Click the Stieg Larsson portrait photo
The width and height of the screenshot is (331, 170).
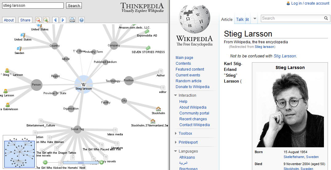pos(290,110)
